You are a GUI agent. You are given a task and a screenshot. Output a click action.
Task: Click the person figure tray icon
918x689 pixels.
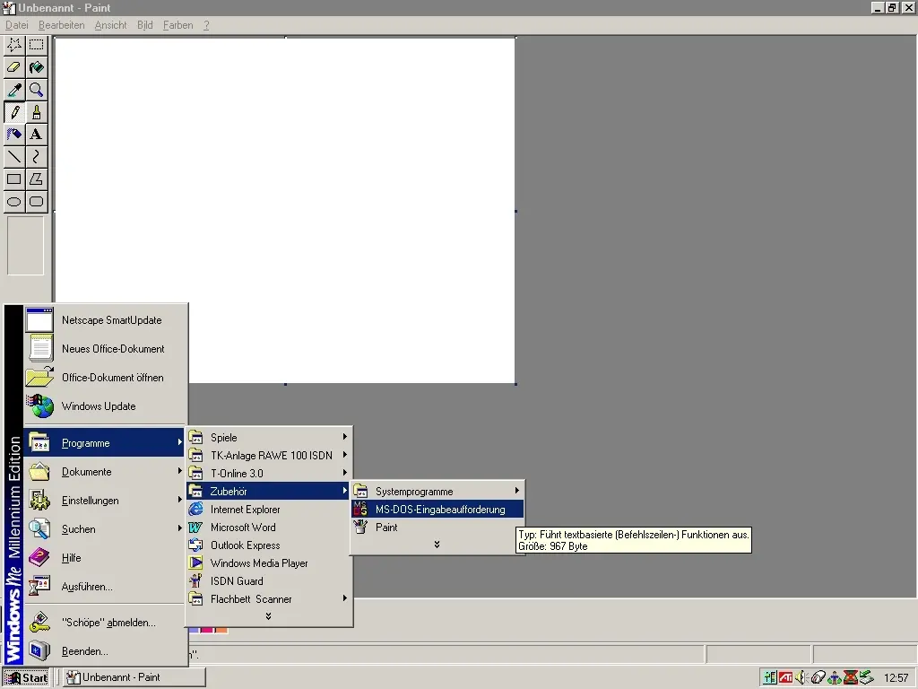(x=835, y=678)
